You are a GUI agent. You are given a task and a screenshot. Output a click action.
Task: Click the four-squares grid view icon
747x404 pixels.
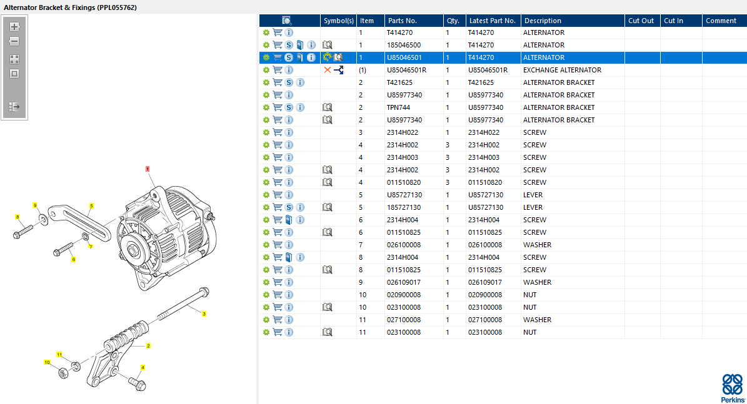[x=14, y=59]
